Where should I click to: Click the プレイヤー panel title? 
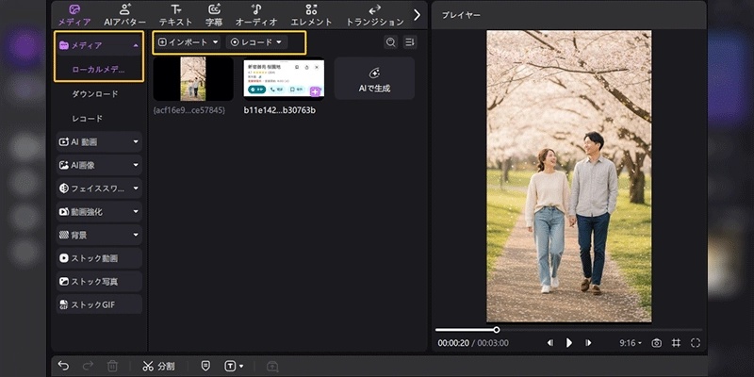(461, 15)
